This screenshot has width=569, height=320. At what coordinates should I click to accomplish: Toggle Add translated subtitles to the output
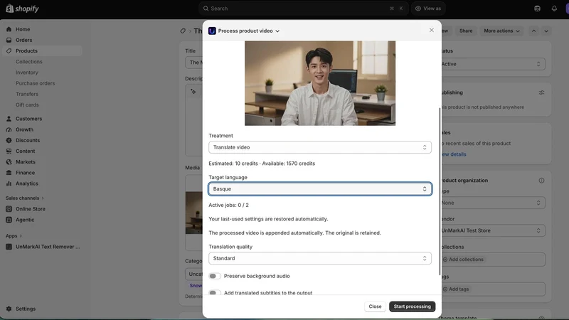point(215,292)
